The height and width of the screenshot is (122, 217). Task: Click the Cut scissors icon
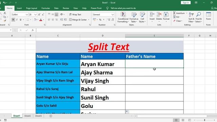pos(5,13)
